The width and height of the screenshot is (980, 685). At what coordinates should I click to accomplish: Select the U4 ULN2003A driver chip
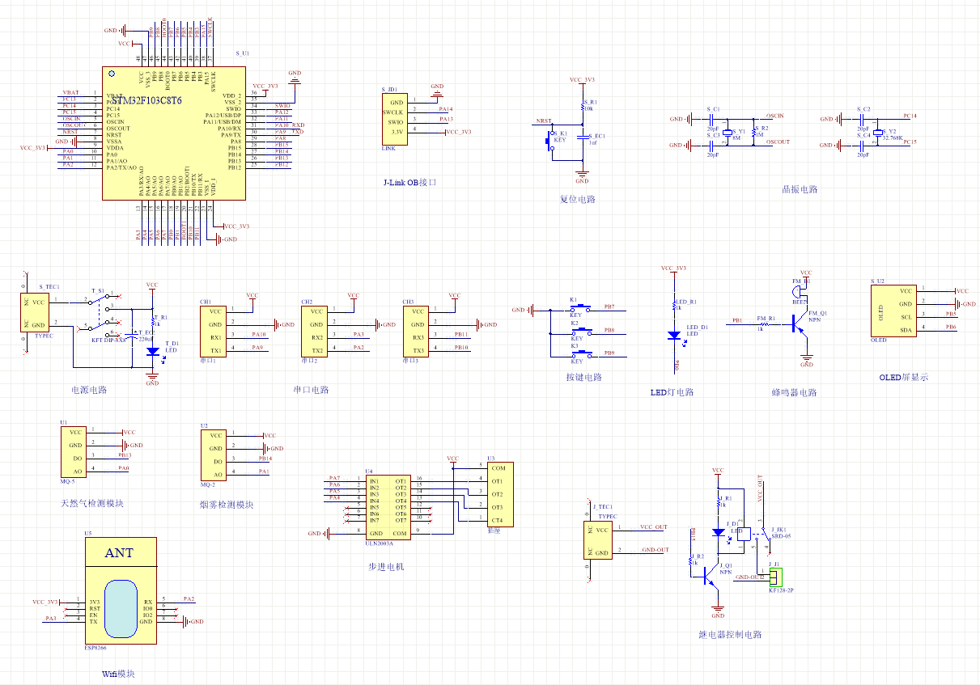coord(388,507)
